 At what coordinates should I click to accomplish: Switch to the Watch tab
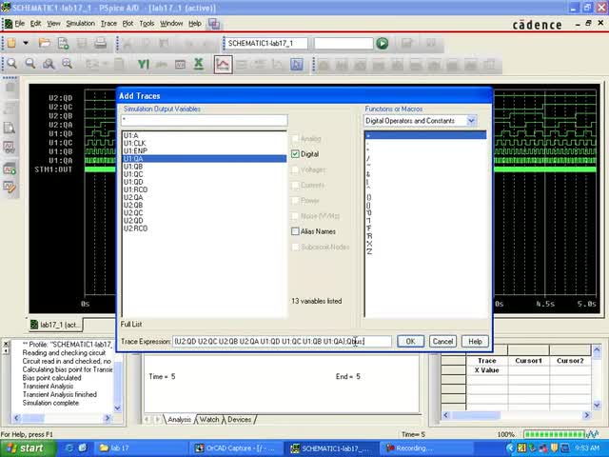(x=209, y=419)
